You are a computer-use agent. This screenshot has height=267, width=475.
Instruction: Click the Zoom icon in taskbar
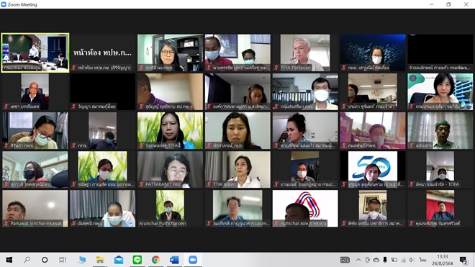pyautogui.click(x=193, y=260)
